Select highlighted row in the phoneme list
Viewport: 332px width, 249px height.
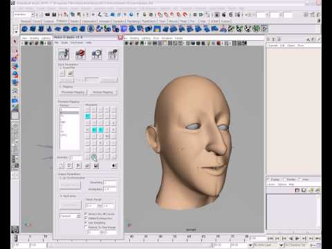[x=69, y=113]
